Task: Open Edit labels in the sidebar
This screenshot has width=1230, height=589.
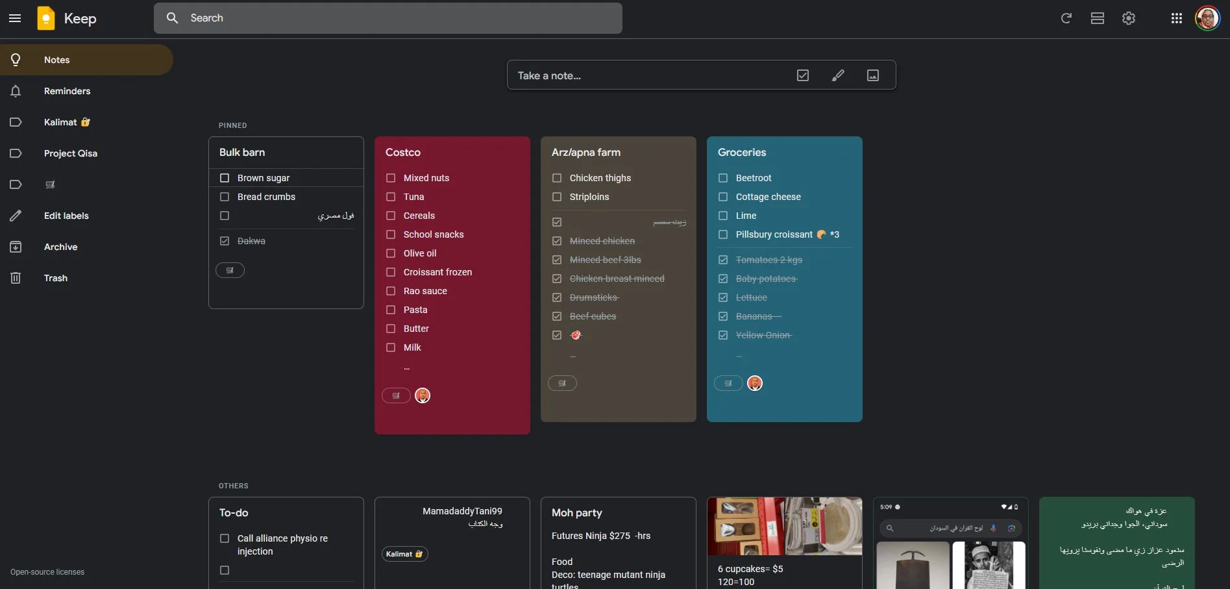Action: click(x=86, y=216)
